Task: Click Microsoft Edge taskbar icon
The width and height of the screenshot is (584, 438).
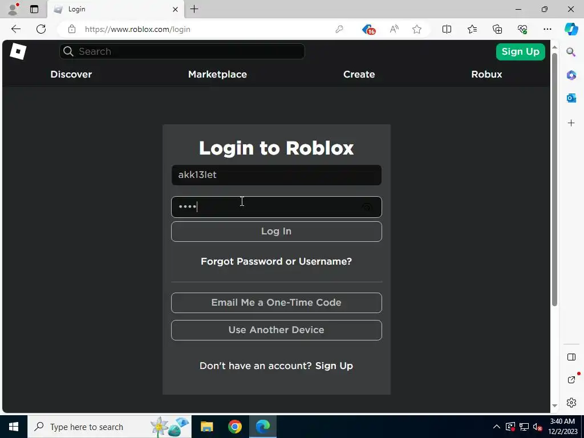Action: [x=262, y=427]
